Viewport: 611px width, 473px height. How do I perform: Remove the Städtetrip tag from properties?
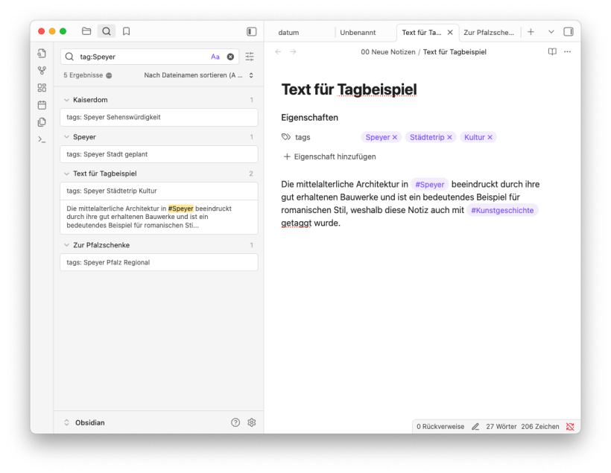(450, 137)
